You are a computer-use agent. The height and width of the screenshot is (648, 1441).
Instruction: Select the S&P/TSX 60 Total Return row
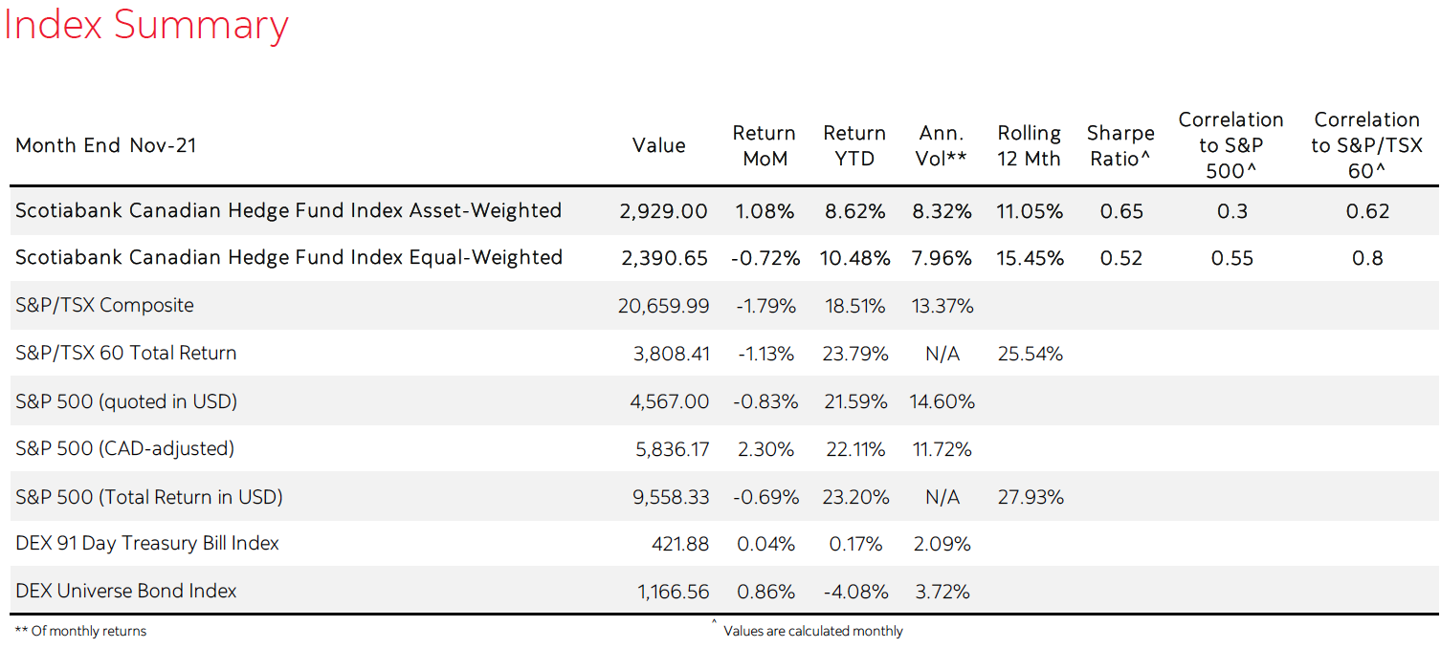pos(125,353)
